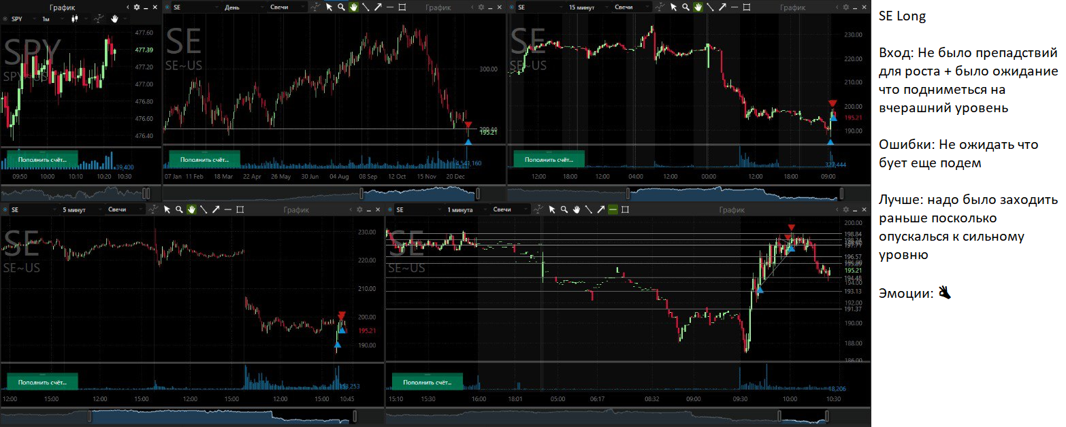Click Пополнить счёт button in the 15 минут chart
1066x427 pixels.
tap(549, 159)
